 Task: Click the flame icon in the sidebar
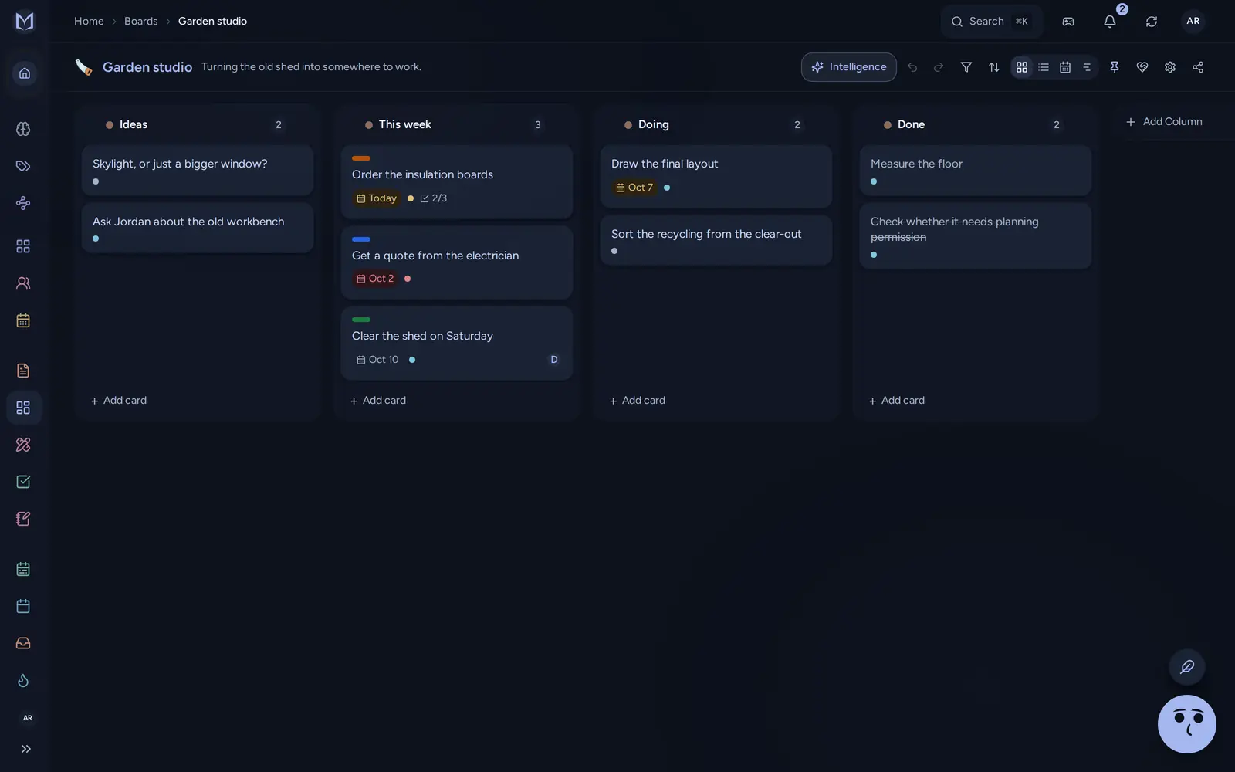point(23,680)
